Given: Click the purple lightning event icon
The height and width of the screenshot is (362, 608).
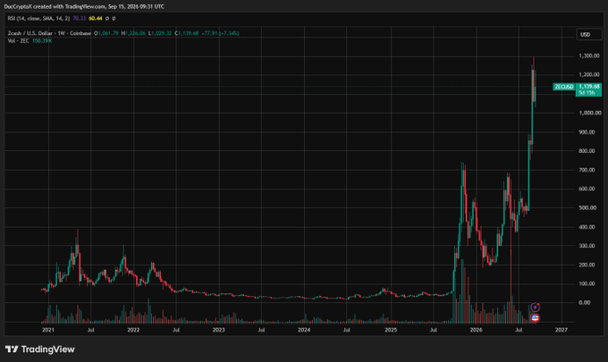Looking at the screenshot, I should pos(535,307).
